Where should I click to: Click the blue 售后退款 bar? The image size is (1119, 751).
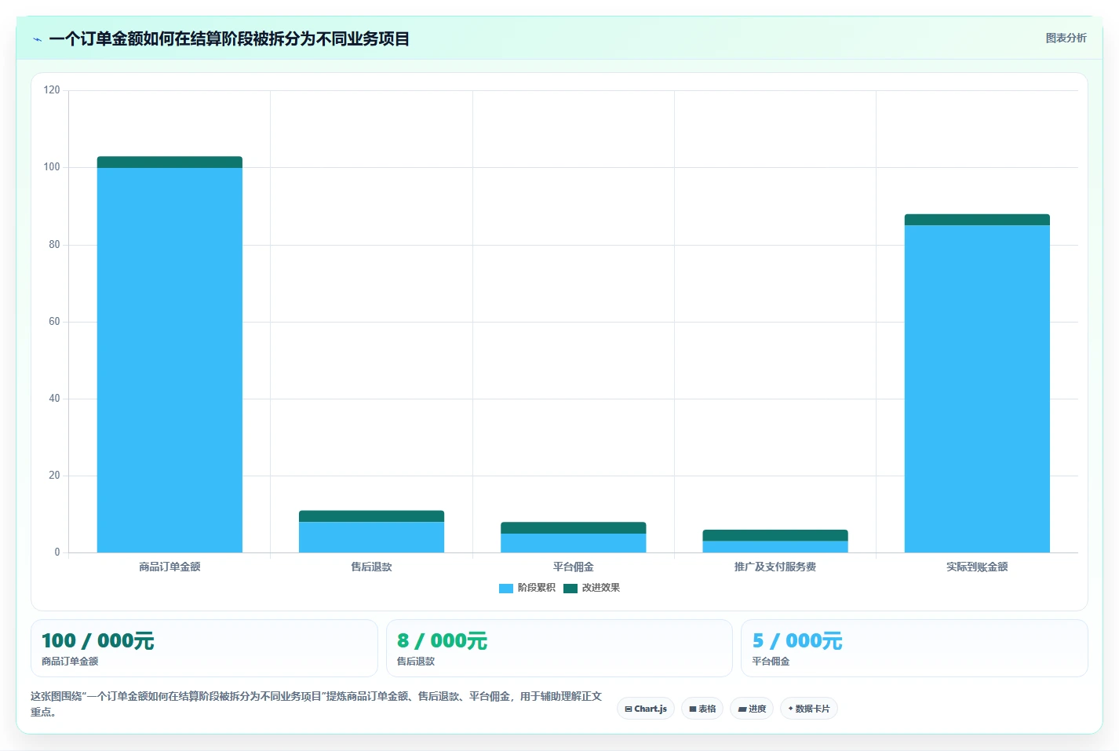pos(371,537)
